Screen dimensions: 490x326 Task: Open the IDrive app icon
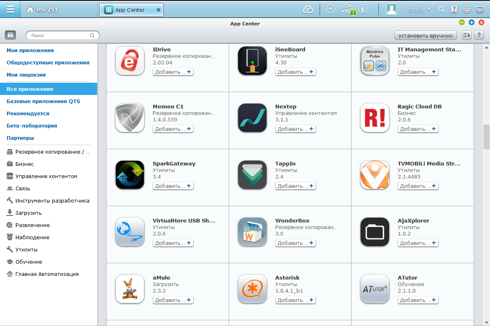130,61
